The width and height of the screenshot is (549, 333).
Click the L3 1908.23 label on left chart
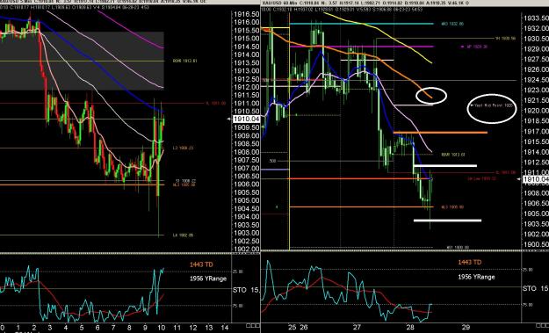pos(183,148)
